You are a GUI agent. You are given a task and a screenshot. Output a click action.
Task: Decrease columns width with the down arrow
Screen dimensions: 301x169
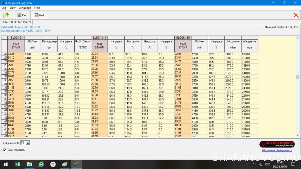[28, 144]
